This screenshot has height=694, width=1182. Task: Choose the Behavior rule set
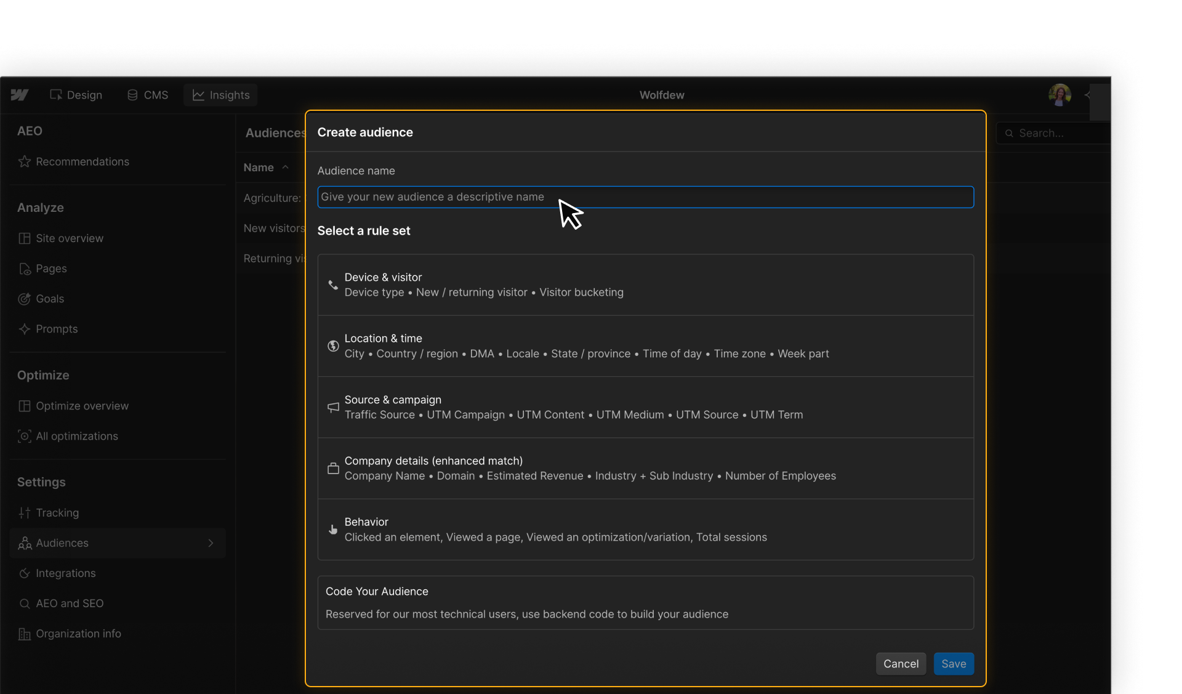(x=645, y=529)
